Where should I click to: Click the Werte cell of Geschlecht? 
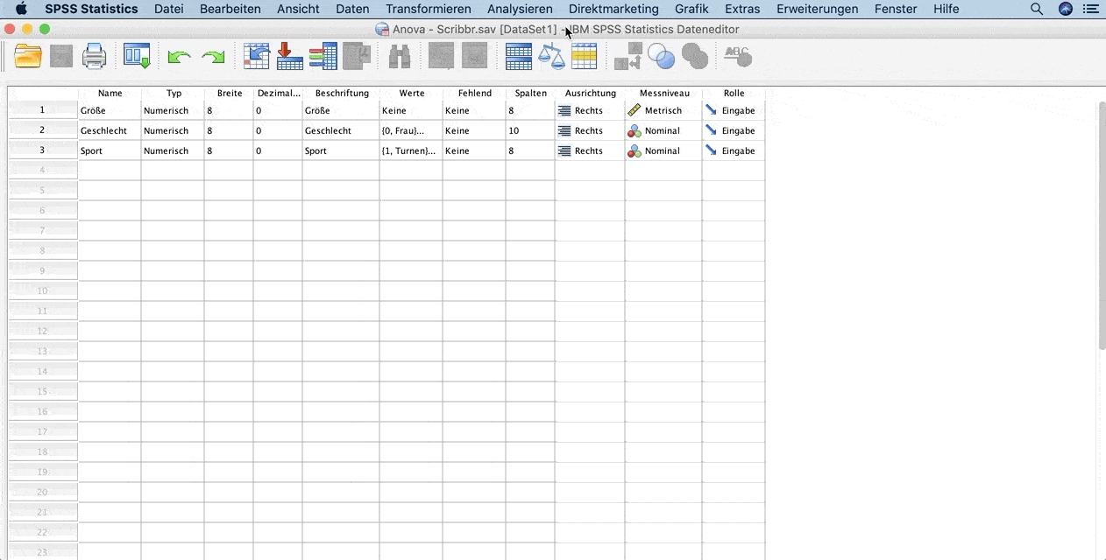point(410,131)
